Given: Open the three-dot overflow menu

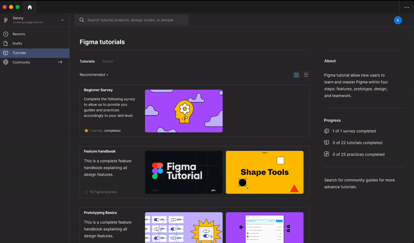Looking at the screenshot, I should point(406,7).
